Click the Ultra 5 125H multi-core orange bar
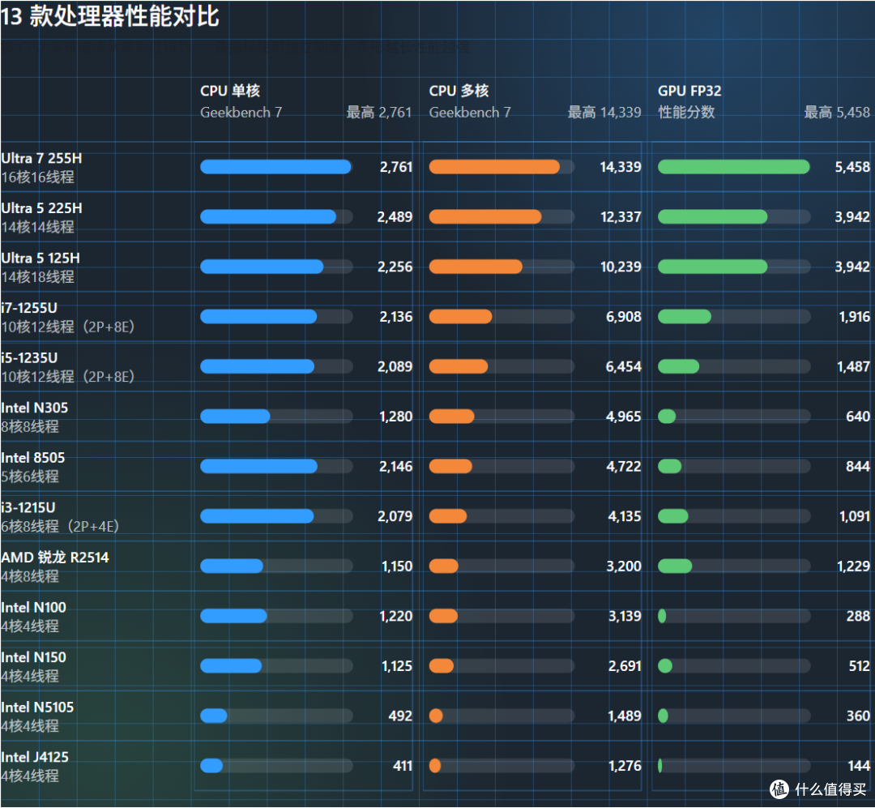The image size is (875, 808). [476, 267]
